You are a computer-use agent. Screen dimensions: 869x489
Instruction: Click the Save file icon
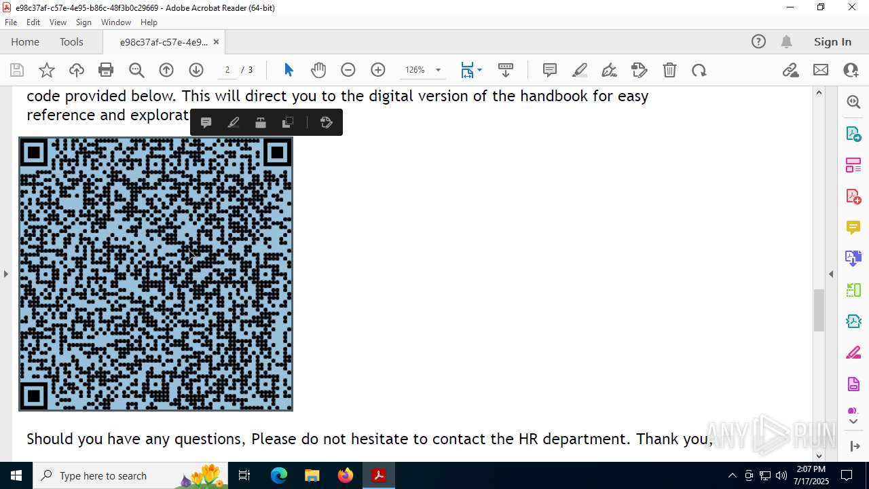tap(17, 70)
